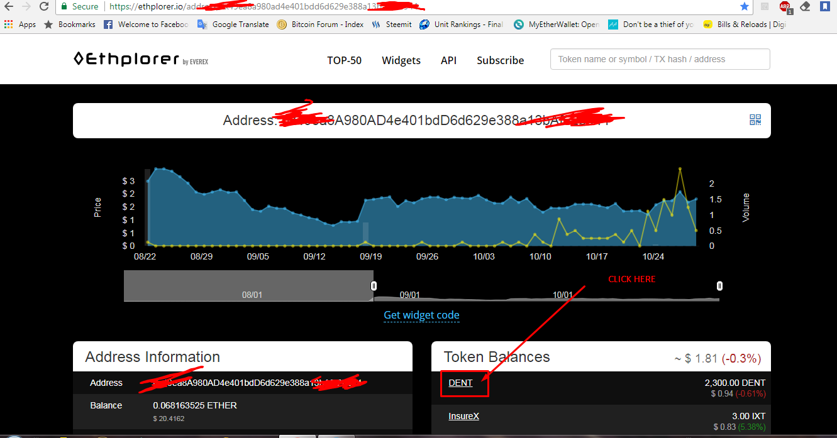This screenshot has width=837, height=438.
Task: Open the Widgets menu item
Action: coord(401,60)
